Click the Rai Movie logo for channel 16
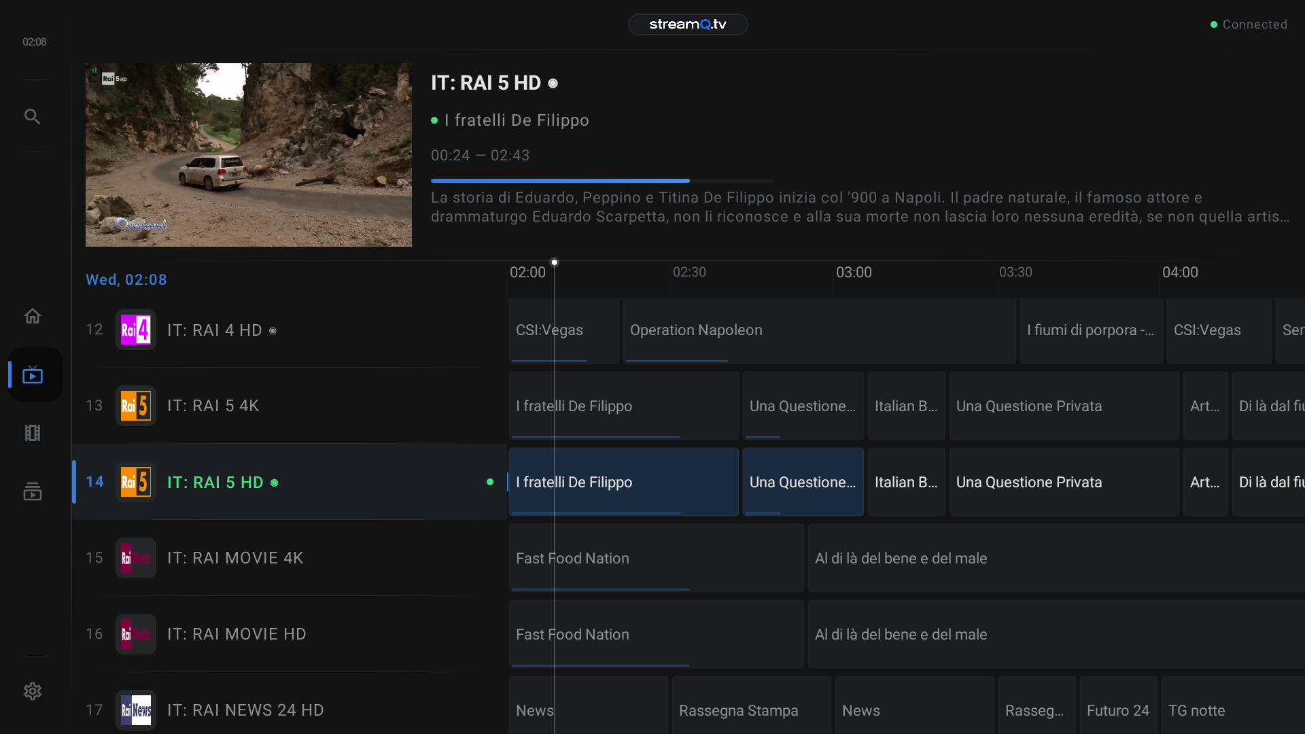Viewport: 1305px width, 734px height. click(x=136, y=634)
